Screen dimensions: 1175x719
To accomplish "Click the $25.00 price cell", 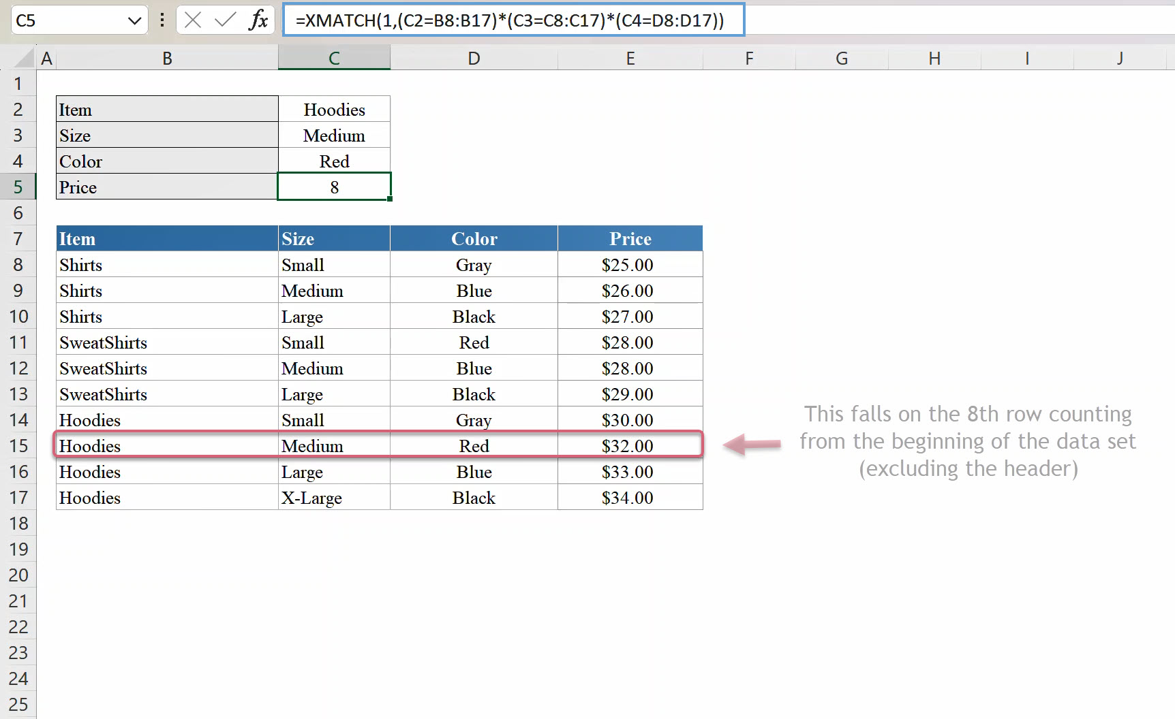I will click(630, 265).
